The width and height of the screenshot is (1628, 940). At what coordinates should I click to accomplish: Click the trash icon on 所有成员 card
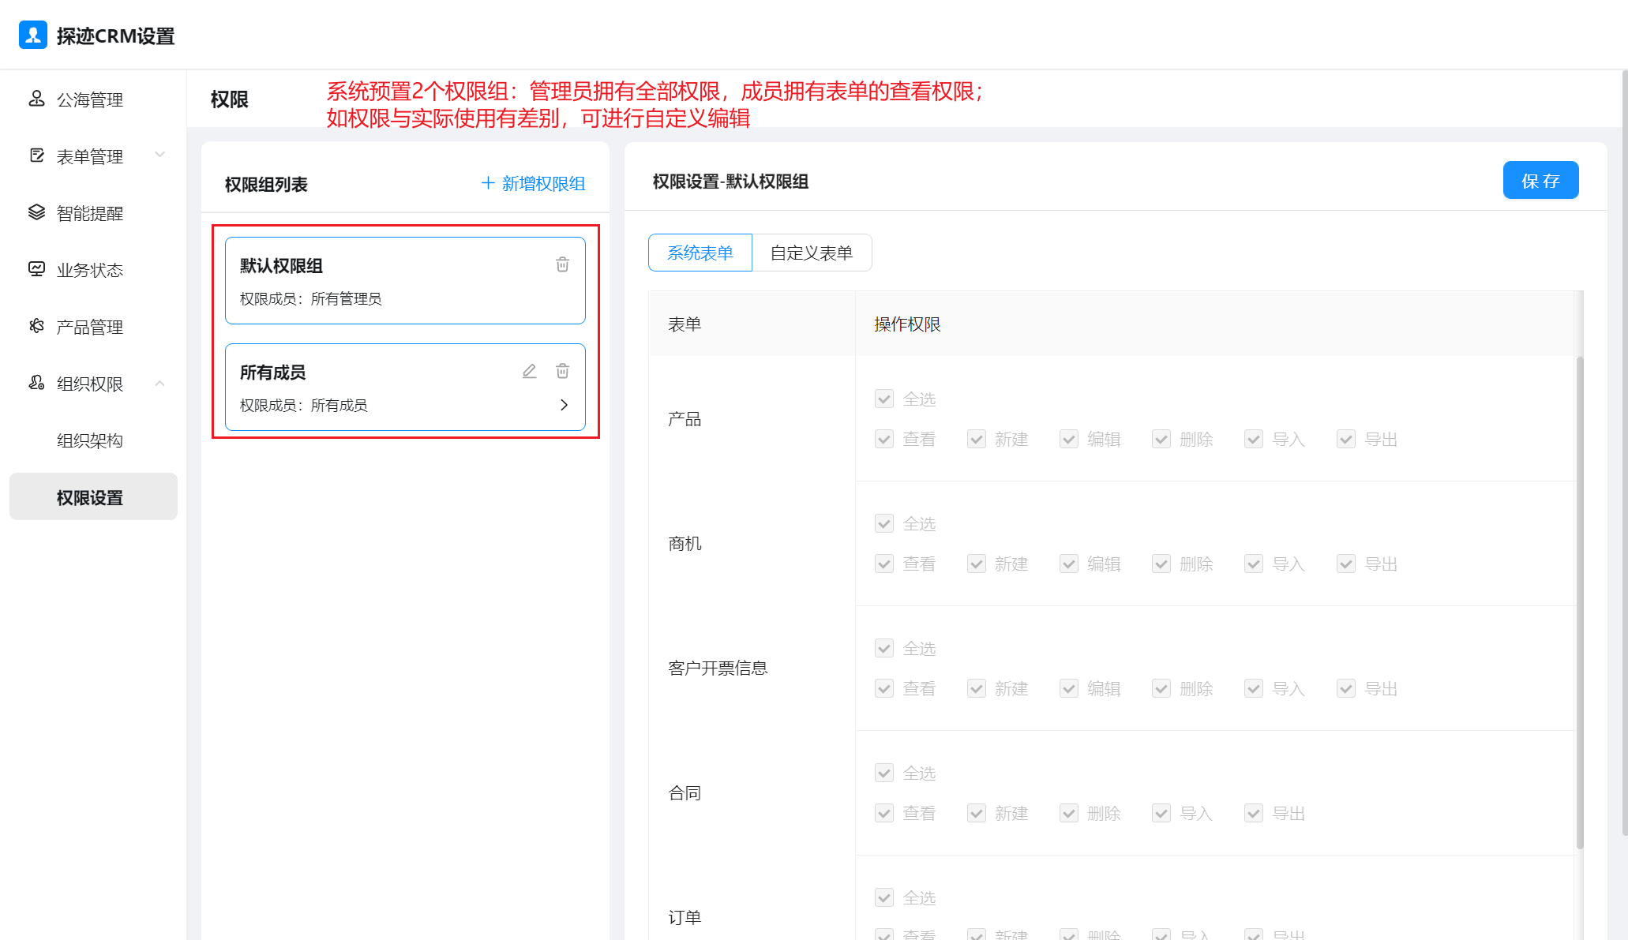[x=562, y=371]
